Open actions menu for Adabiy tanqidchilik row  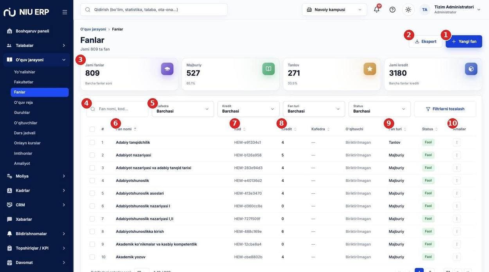[457, 142]
